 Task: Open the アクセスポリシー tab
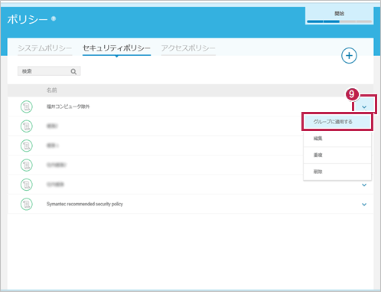(x=188, y=48)
